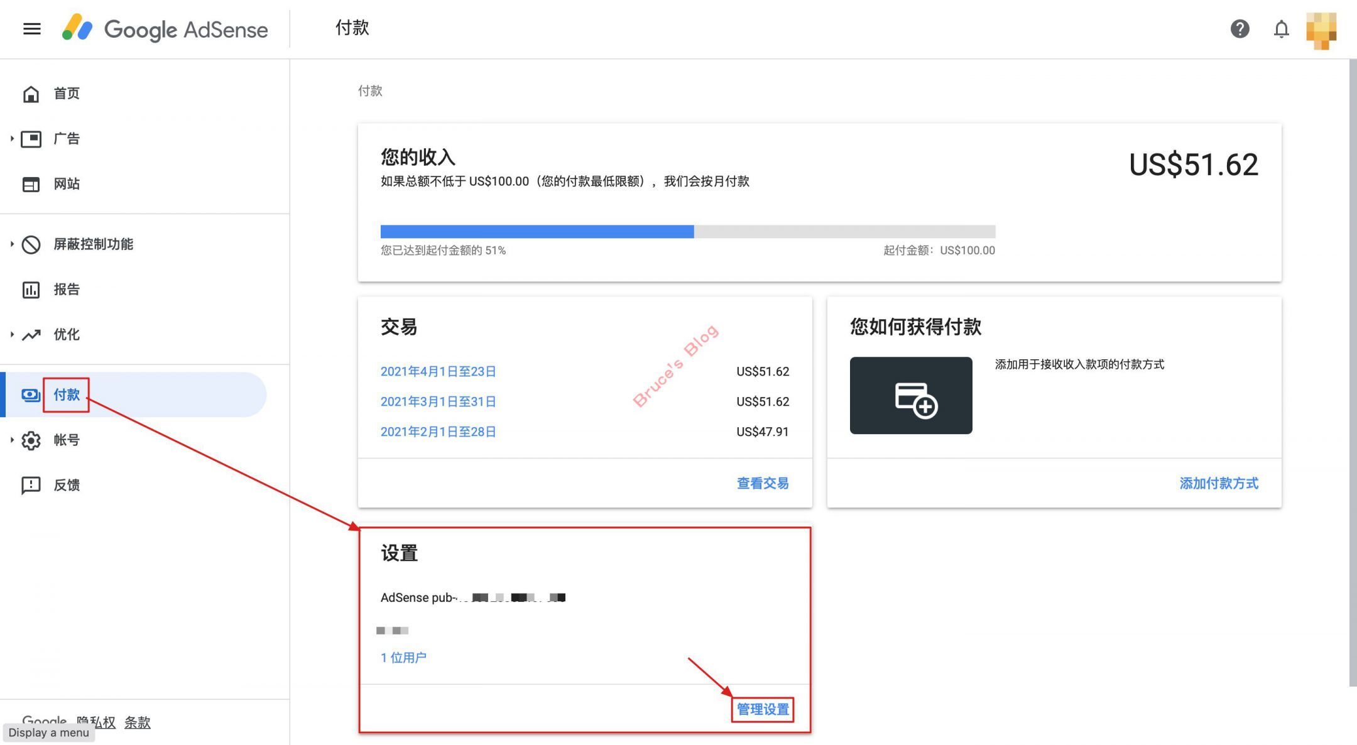Click the trend icon beside 优化
Screen dimensions: 1357x745
pos(31,335)
